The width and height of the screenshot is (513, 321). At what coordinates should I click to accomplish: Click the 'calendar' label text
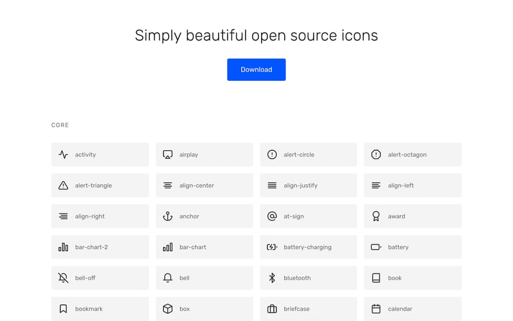(399, 309)
